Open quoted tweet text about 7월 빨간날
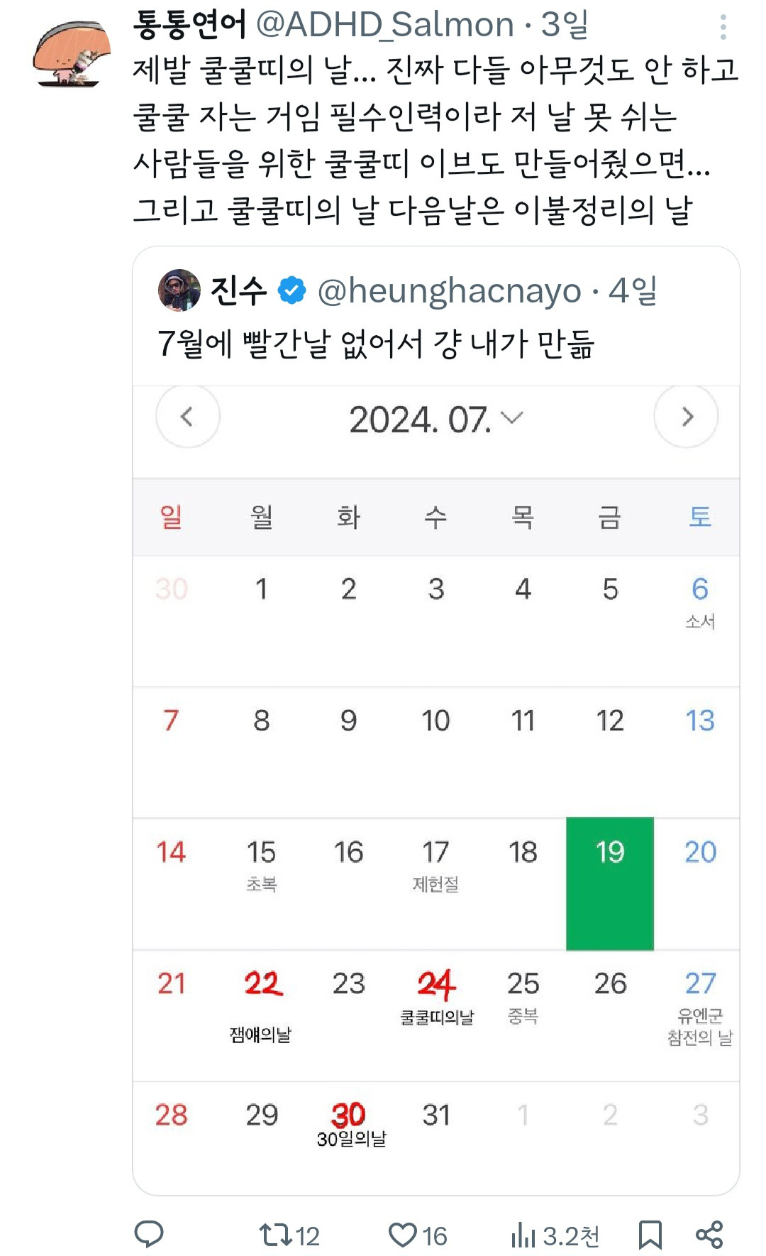 click(375, 344)
